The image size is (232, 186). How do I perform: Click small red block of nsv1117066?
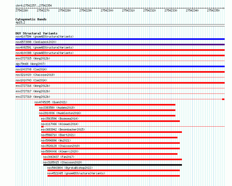coord(42,127)
